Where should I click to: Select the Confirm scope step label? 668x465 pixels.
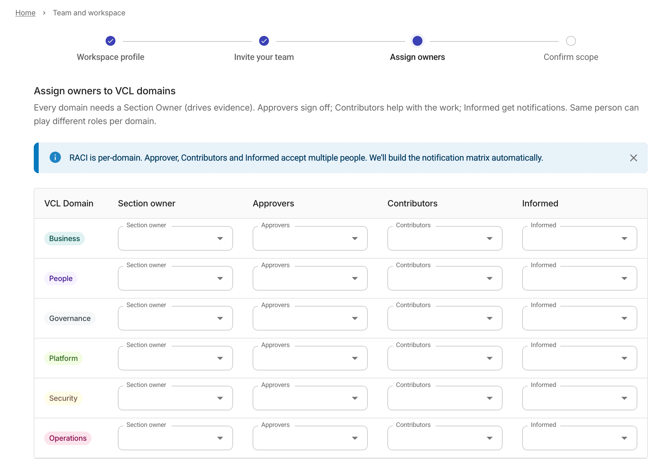571,57
